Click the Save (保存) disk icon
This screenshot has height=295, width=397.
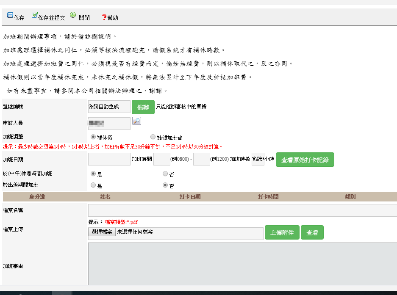[10, 16]
